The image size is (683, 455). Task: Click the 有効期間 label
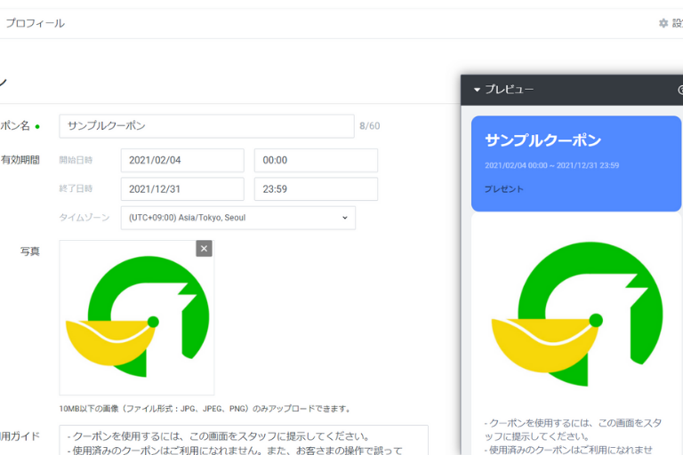coord(20,160)
